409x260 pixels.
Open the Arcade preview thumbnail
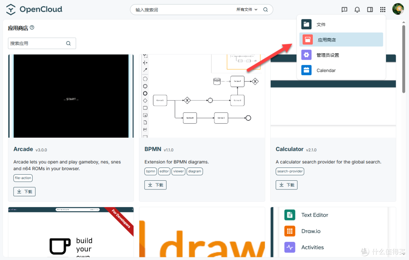pos(71,96)
